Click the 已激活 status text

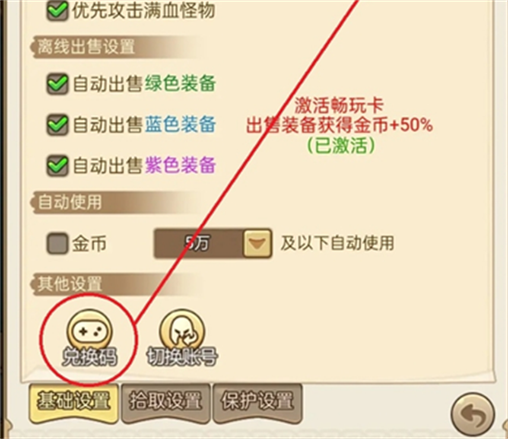[x=341, y=144]
